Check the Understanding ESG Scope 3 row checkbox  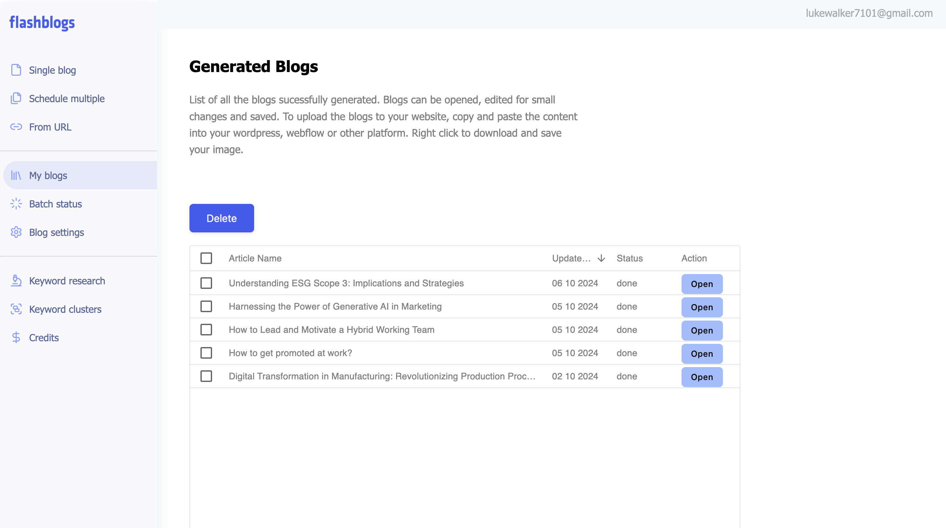(x=206, y=283)
